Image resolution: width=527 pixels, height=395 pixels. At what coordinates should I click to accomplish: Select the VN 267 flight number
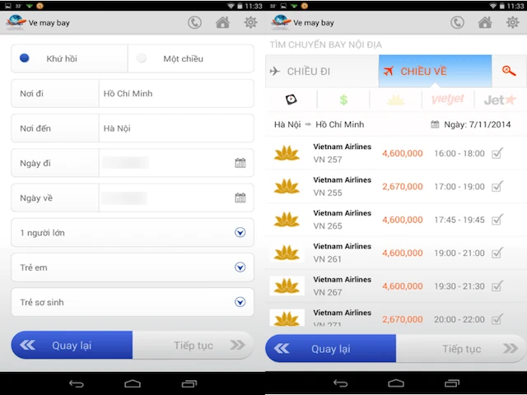(x=328, y=293)
